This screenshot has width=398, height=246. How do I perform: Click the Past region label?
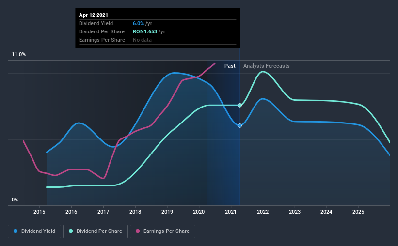click(230, 66)
